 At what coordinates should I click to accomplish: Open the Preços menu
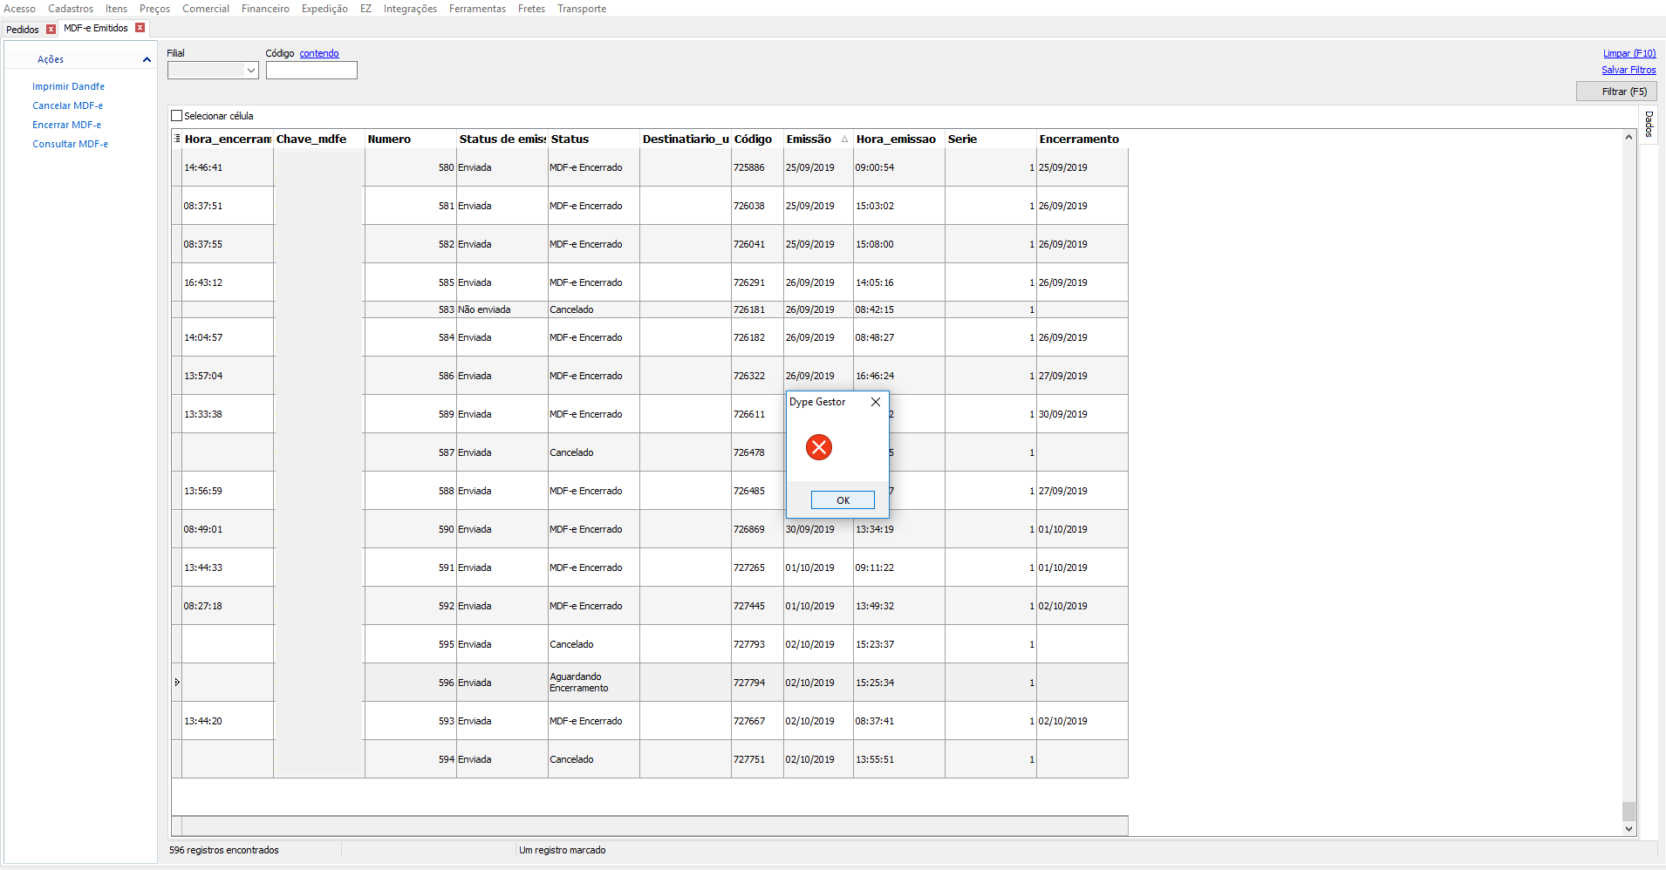[154, 9]
